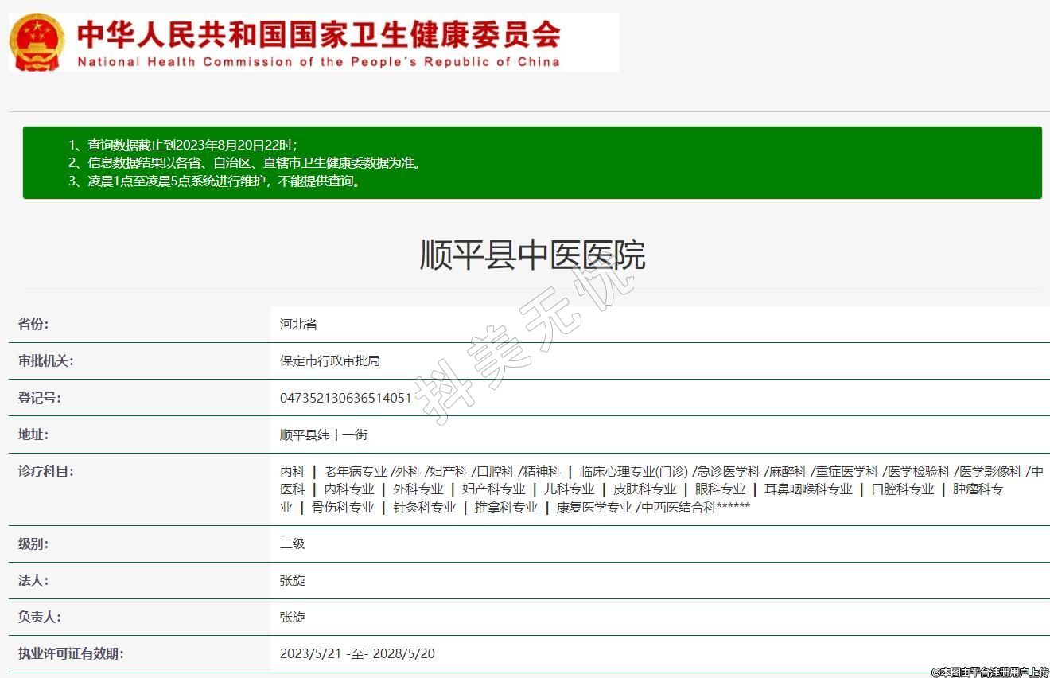Click the green query notice box

[x=532, y=162]
